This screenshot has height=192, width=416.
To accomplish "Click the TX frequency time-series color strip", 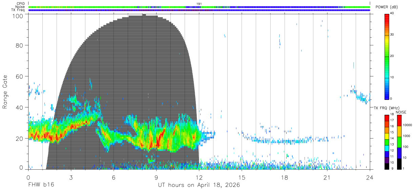I will point(199,10).
